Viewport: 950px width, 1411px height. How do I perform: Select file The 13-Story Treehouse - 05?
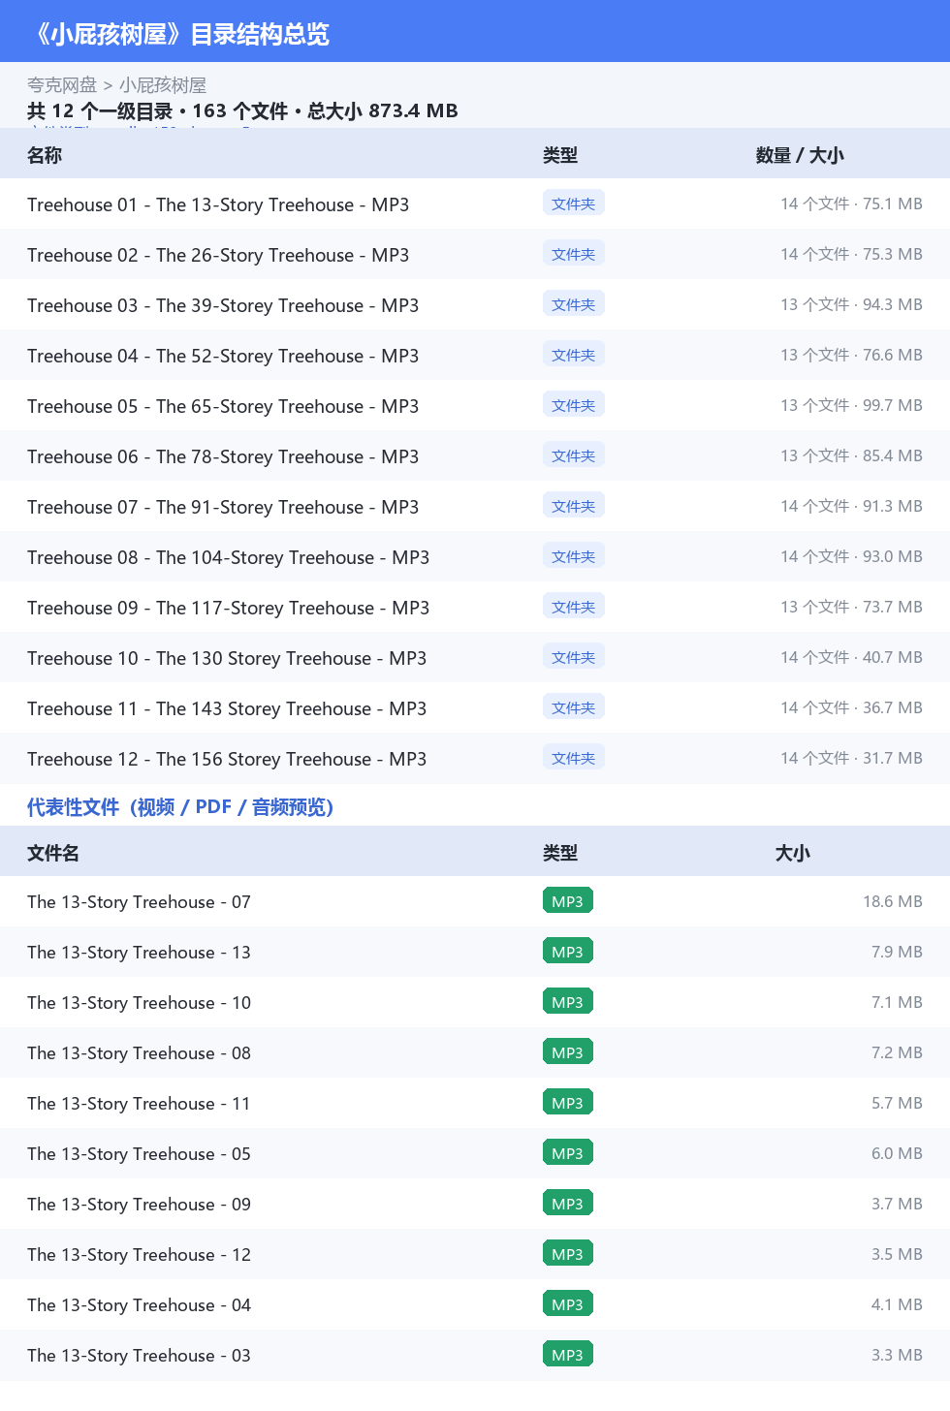click(x=475, y=1153)
